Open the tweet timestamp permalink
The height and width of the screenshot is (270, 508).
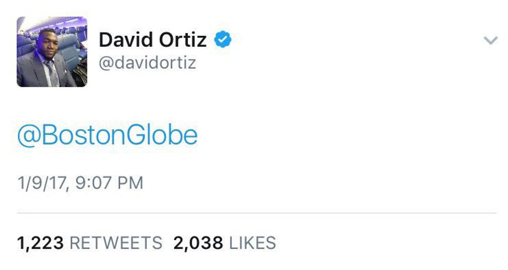click(80, 183)
